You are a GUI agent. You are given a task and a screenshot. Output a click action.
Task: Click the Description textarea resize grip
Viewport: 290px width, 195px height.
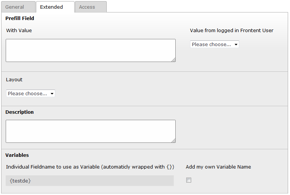[173, 141]
